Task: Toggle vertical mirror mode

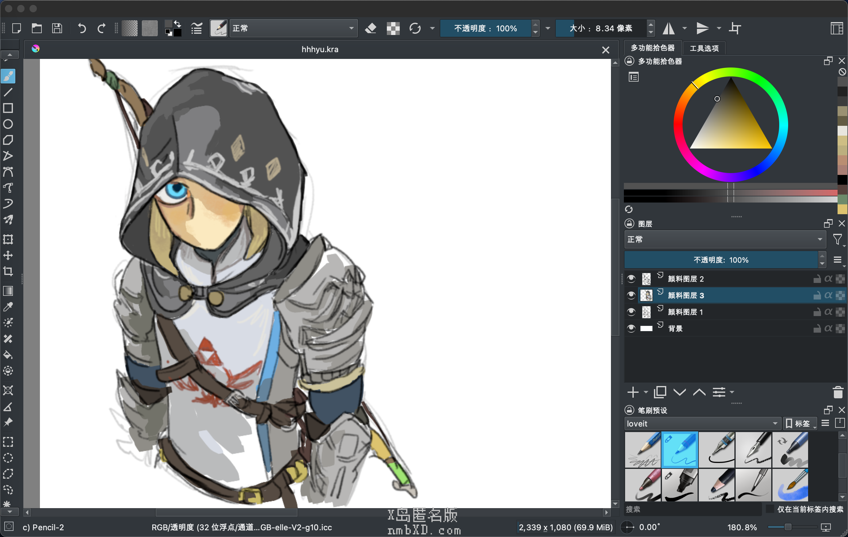Action: [x=702, y=28]
